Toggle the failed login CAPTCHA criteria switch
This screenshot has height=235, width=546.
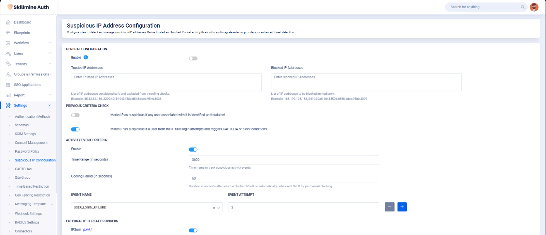tap(75, 129)
